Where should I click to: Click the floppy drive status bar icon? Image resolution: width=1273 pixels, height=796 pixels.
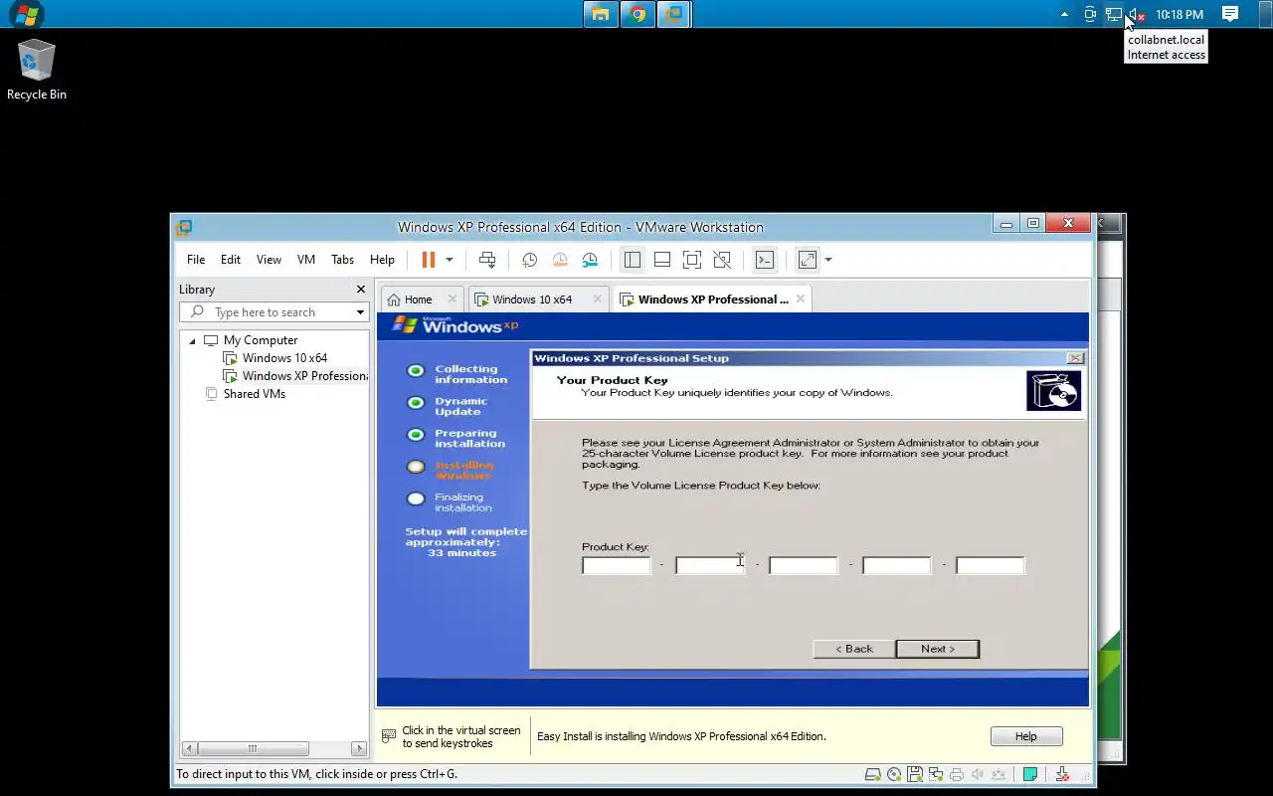point(914,774)
